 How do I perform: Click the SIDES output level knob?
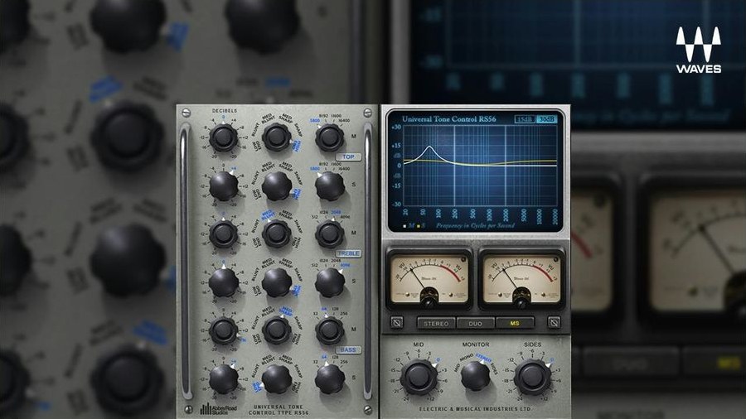click(x=532, y=378)
